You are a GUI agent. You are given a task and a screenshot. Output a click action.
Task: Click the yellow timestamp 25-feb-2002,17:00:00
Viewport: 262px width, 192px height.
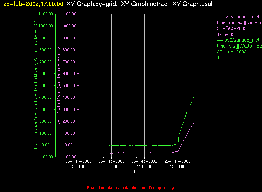coord(33,4)
